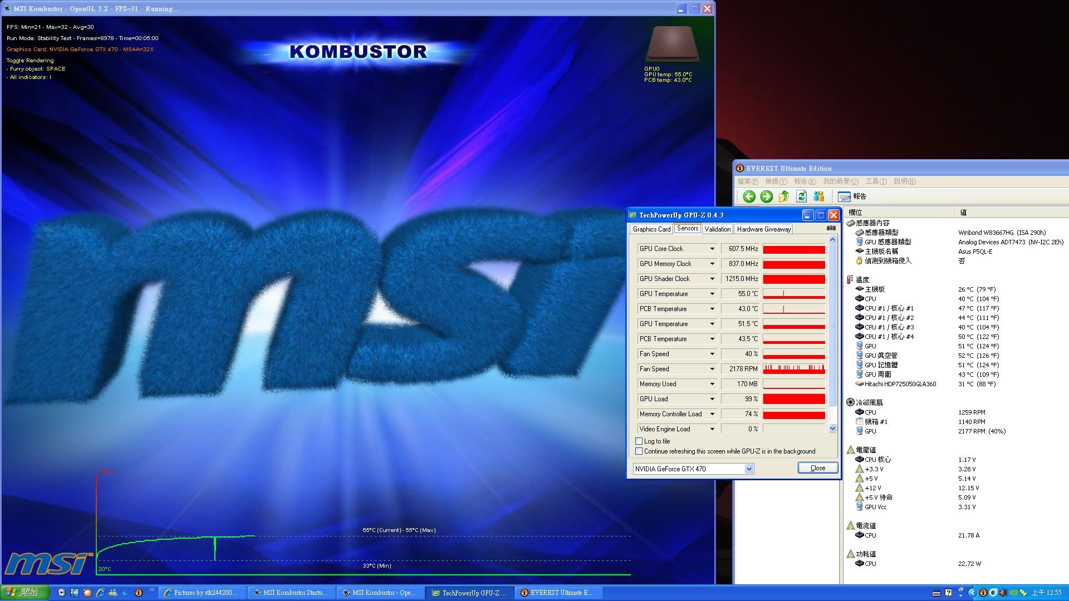Image resolution: width=1069 pixels, height=601 pixels.
Task: Open EVEREST Help menu (說明)
Action: point(904,181)
